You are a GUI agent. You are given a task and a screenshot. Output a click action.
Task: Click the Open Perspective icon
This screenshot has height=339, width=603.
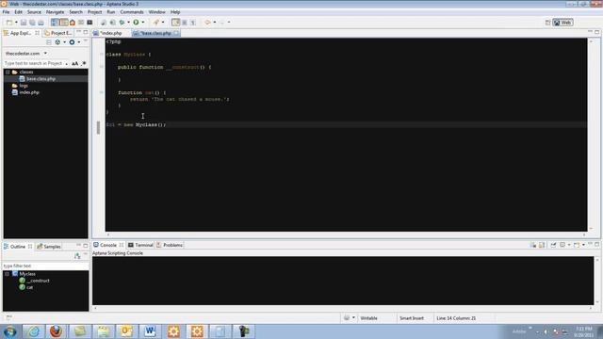coord(547,23)
